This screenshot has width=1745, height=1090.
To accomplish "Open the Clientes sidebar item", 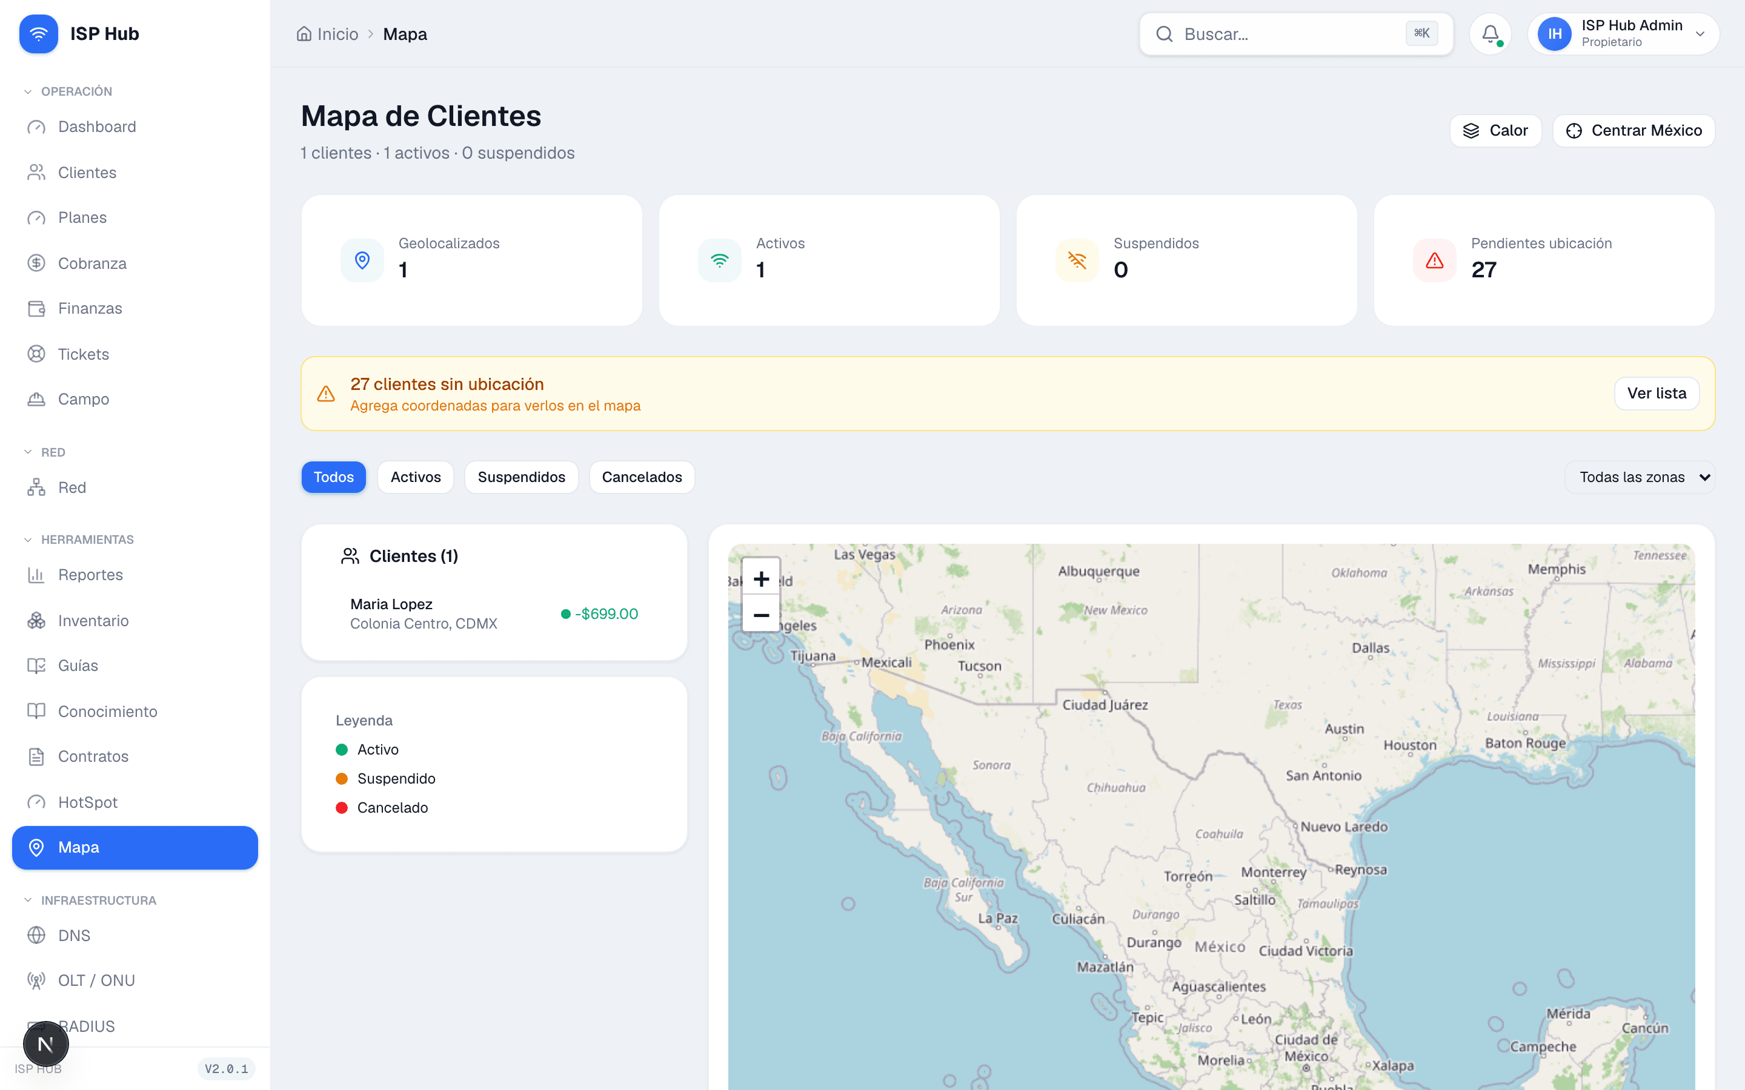I will coord(135,173).
